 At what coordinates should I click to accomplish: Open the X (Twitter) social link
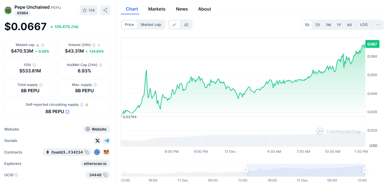click(97, 141)
